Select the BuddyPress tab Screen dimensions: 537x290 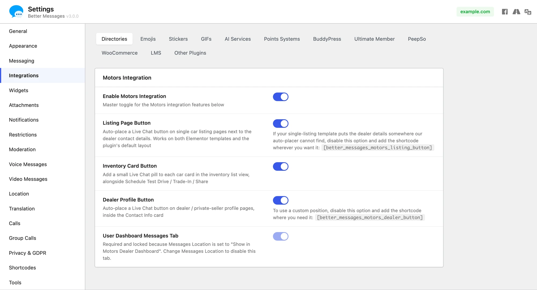327,39
